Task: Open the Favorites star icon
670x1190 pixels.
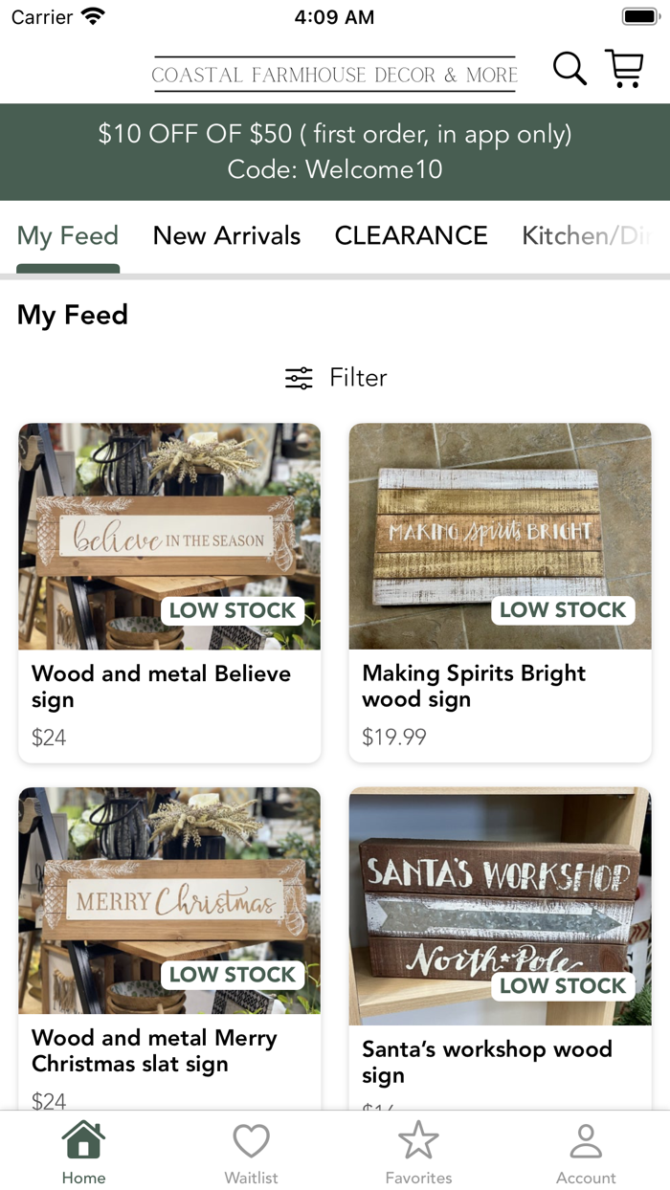Action: (x=418, y=1140)
